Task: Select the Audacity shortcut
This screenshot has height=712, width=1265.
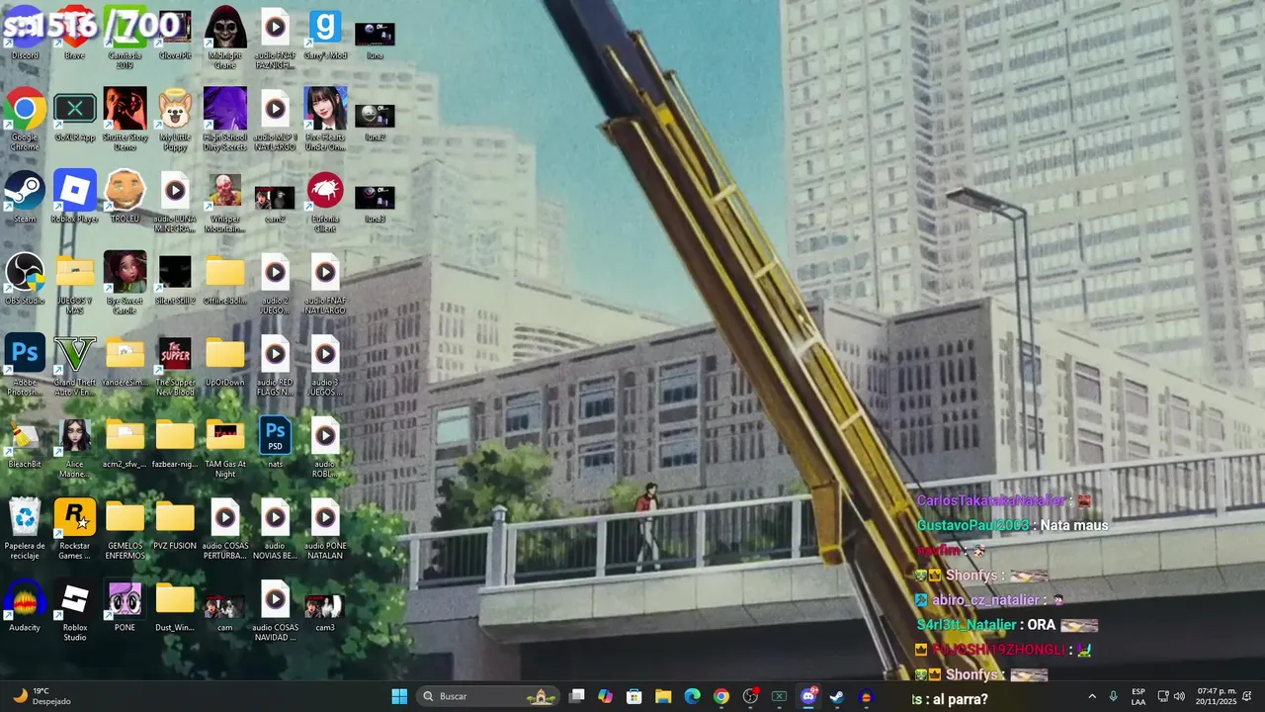Action: click(25, 606)
